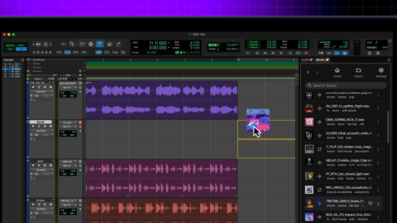Image resolution: width=397 pixels, height=223 pixels.
Task: Expand the Tempo ruler
Action: click(29, 64)
